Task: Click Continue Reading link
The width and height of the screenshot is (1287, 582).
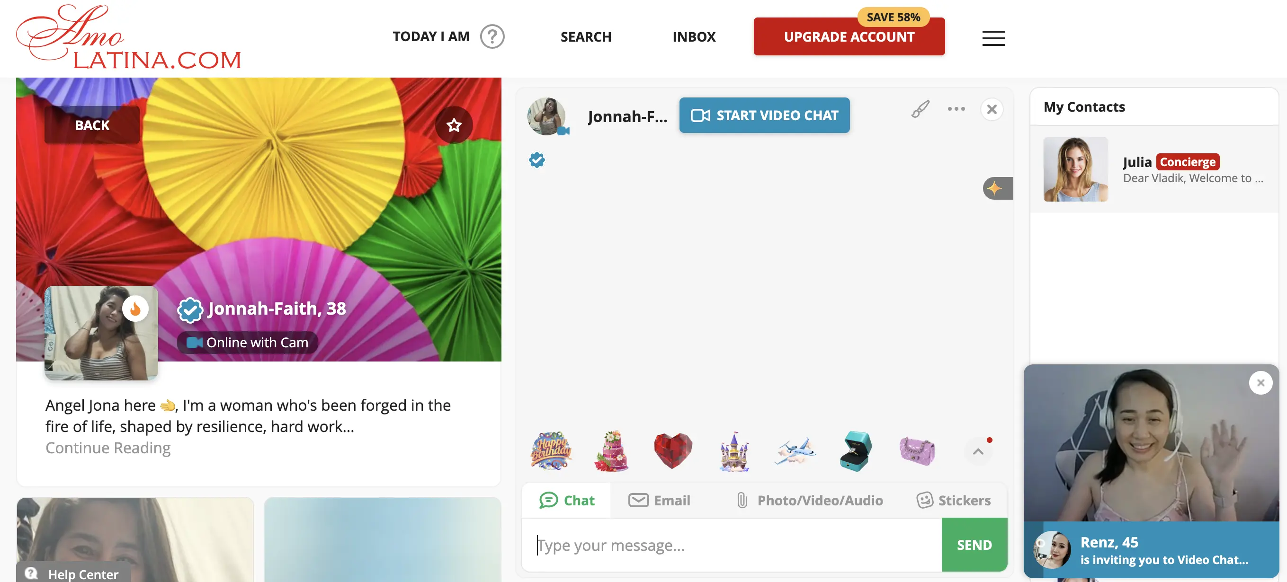Action: (108, 448)
